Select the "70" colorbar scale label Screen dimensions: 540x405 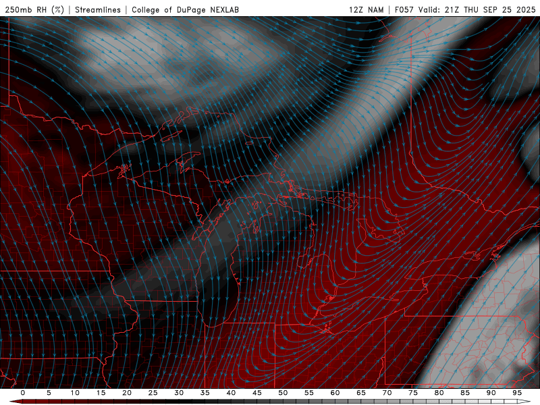coord(387,393)
